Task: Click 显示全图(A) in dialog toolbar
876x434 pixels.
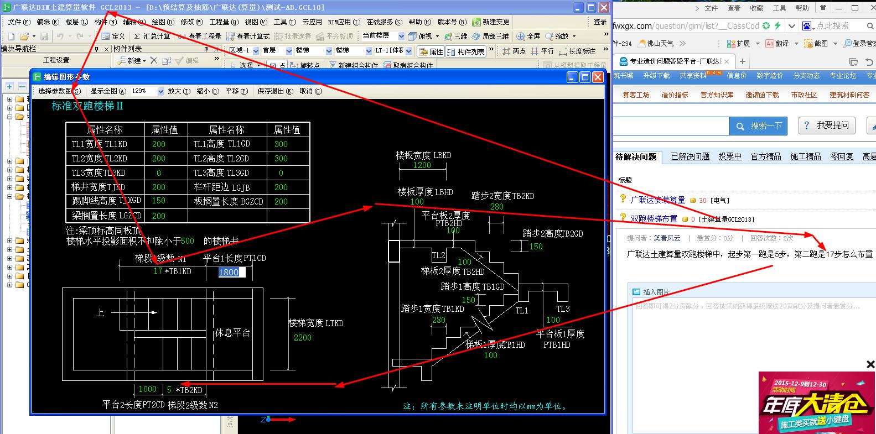Action: (x=108, y=91)
